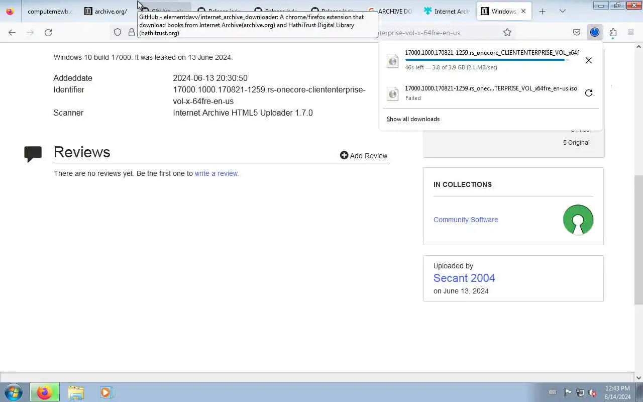Click the download progress bar
643x402 pixels.
click(x=487, y=60)
